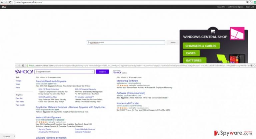Screen dimensions: 256x139
Task: Click the CASES green button
Action: click(191, 53)
